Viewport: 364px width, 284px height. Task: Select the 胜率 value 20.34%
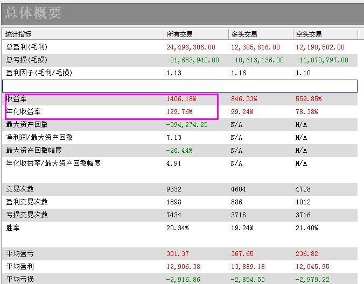tap(178, 228)
